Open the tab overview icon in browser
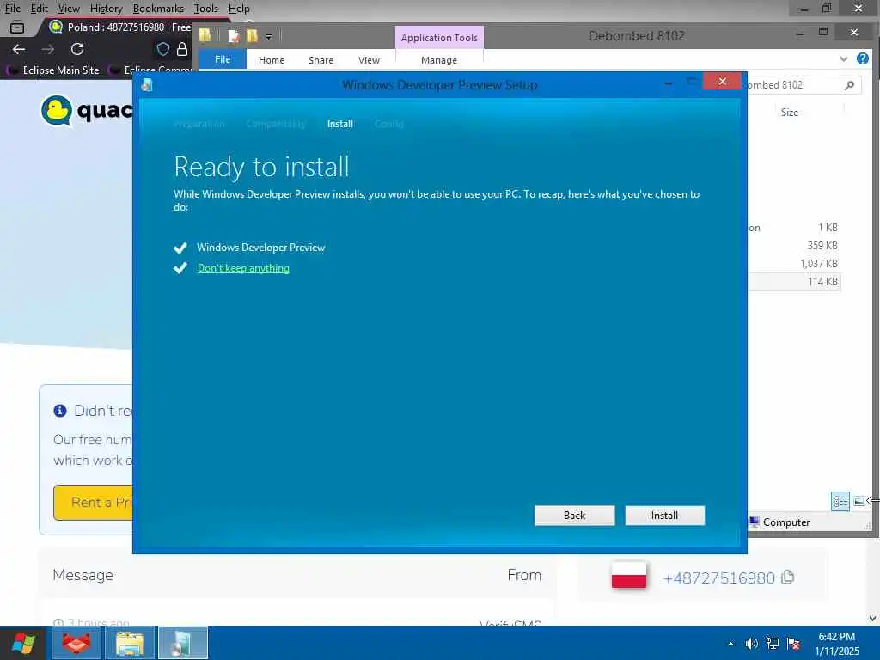The height and width of the screenshot is (660, 880). pos(17,27)
